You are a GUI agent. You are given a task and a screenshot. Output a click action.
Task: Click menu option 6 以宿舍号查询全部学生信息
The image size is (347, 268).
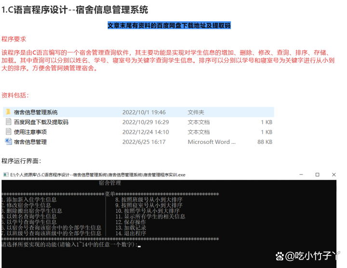[52, 227]
